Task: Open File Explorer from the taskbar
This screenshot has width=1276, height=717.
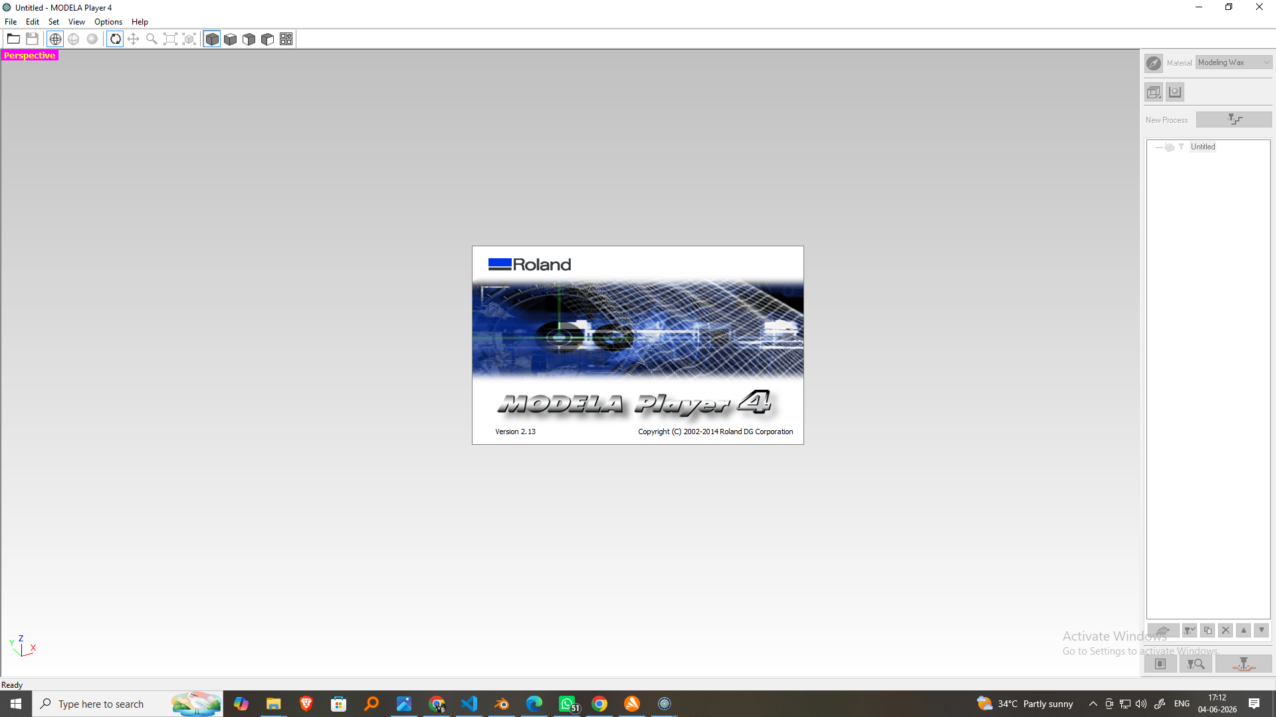Action: [x=274, y=704]
